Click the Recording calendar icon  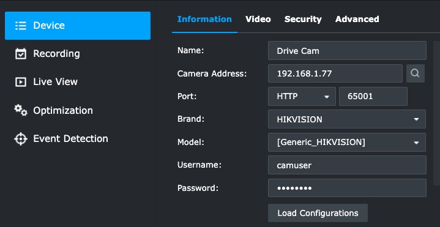(20, 54)
